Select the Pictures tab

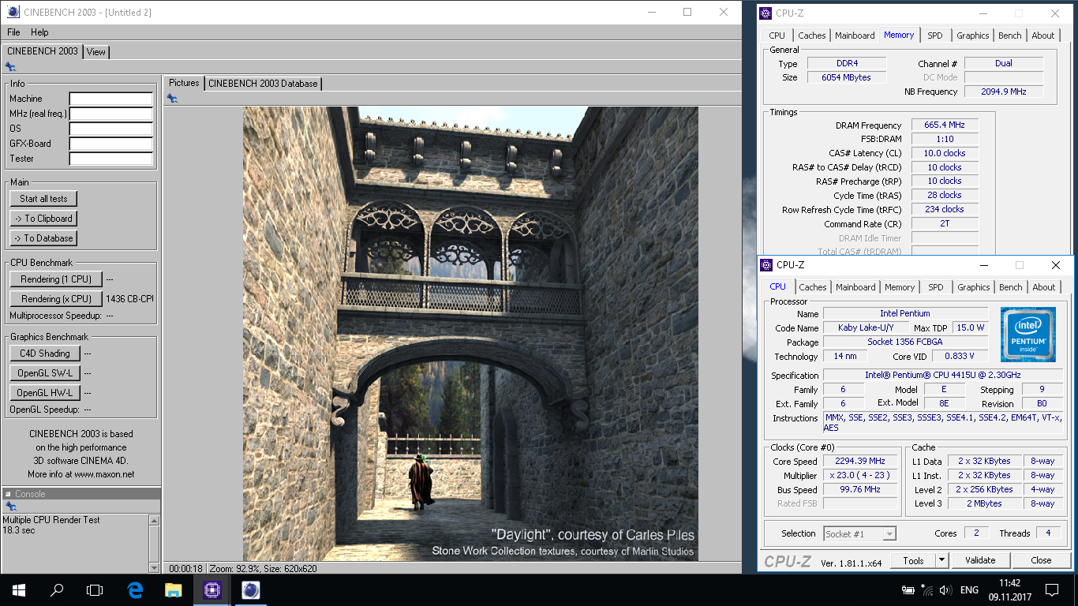pos(184,82)
